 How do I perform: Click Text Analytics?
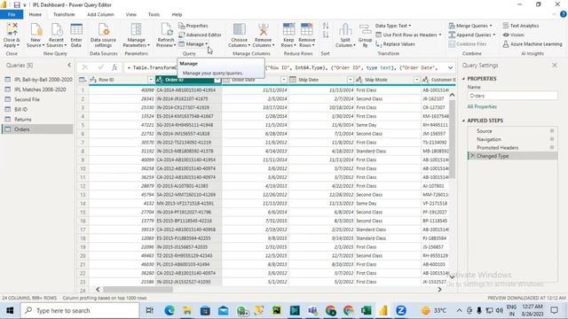[x=521, y=26]
